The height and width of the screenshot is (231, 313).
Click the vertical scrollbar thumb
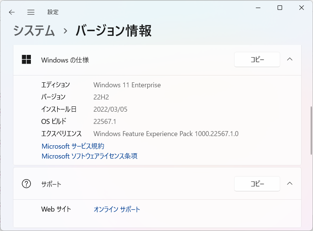pyautogui.click(x=311, y=131)
